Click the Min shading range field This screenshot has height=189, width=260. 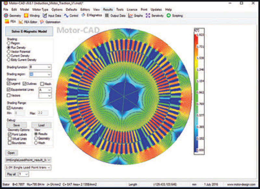click(x=19, y=113)
